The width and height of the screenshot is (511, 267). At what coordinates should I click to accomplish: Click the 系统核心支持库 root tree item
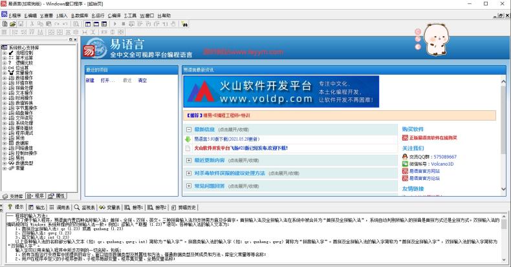click(x=23, y=48)
